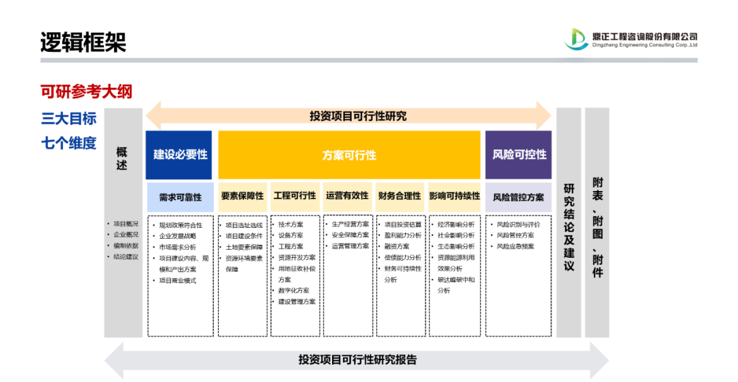Click the blue 三大目标 text
Image resolution: width=738 pixels, height=382 pixels.
tap(68, 118)
